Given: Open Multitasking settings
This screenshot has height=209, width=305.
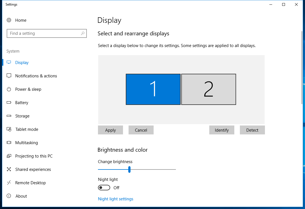Looking at the screenshot, I should [x=26, y=143].
